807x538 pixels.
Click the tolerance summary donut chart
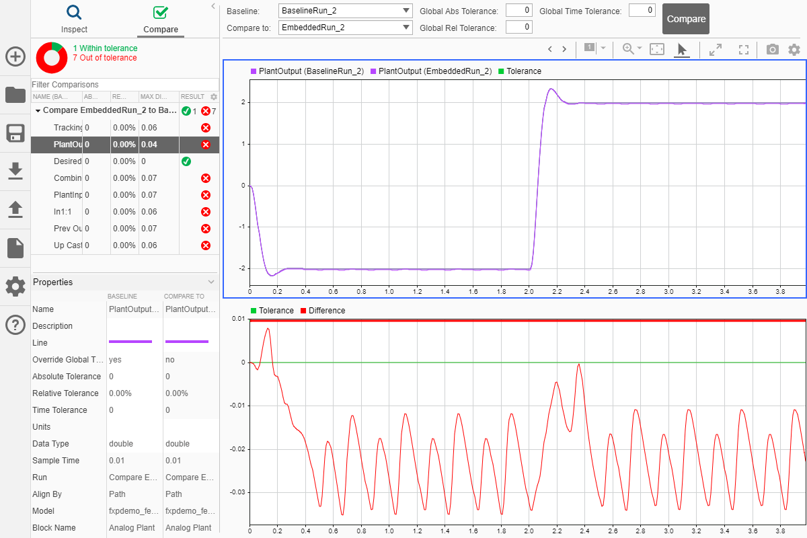[50, 57]
